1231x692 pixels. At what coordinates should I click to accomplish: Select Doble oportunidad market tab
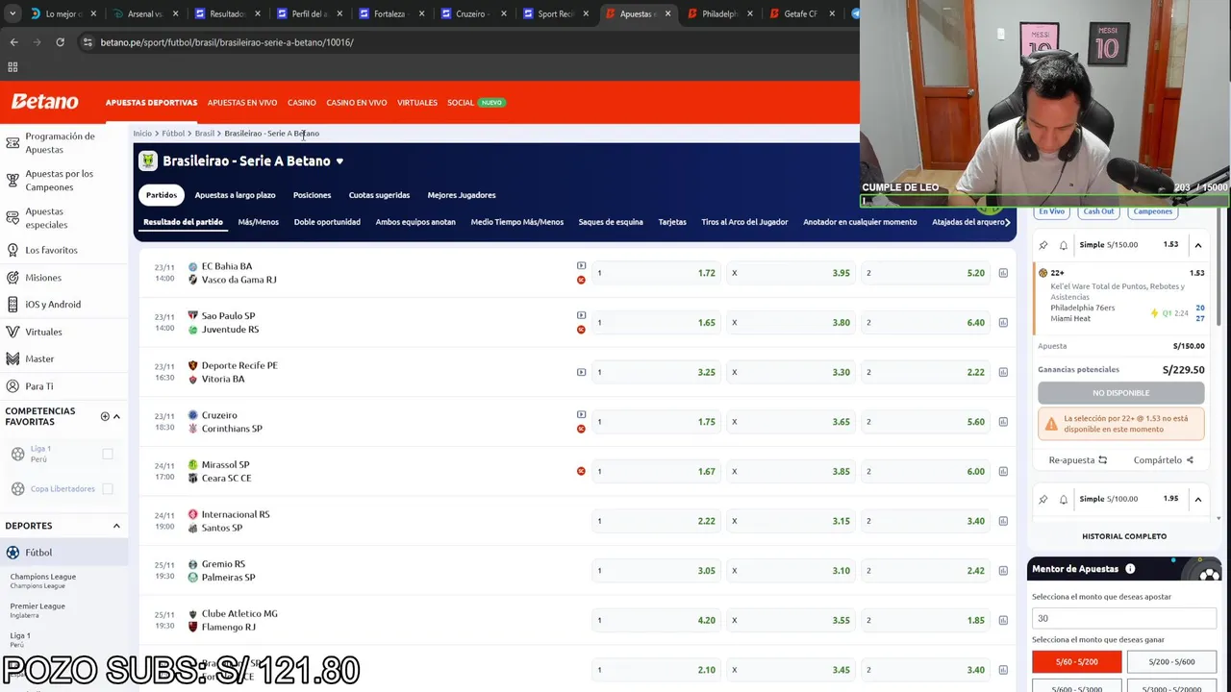point(327,222)
